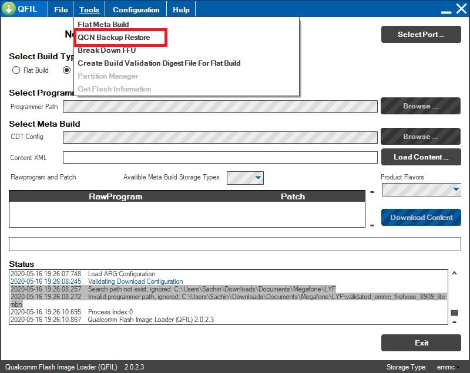Select the radio button beside Flat Build

(66, 70)
